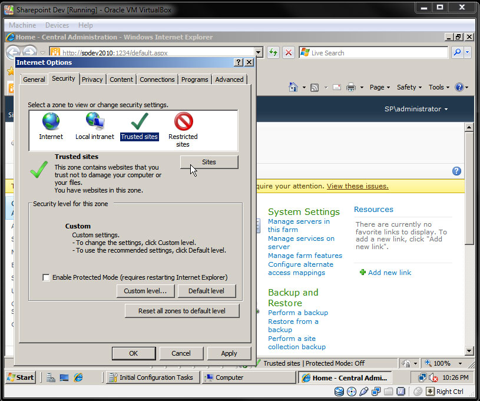The image size is (480, 401).
Task: Click VirtualBox USB status icon
Action: pos(363,392)
